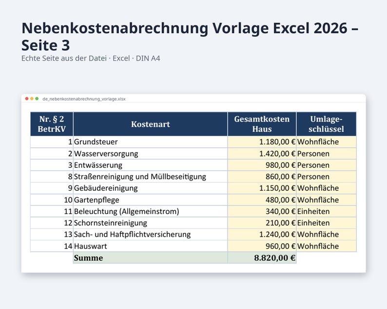Click the 'Beleuchtung (Allgemeinstrom)' cell

click(150, 211)
